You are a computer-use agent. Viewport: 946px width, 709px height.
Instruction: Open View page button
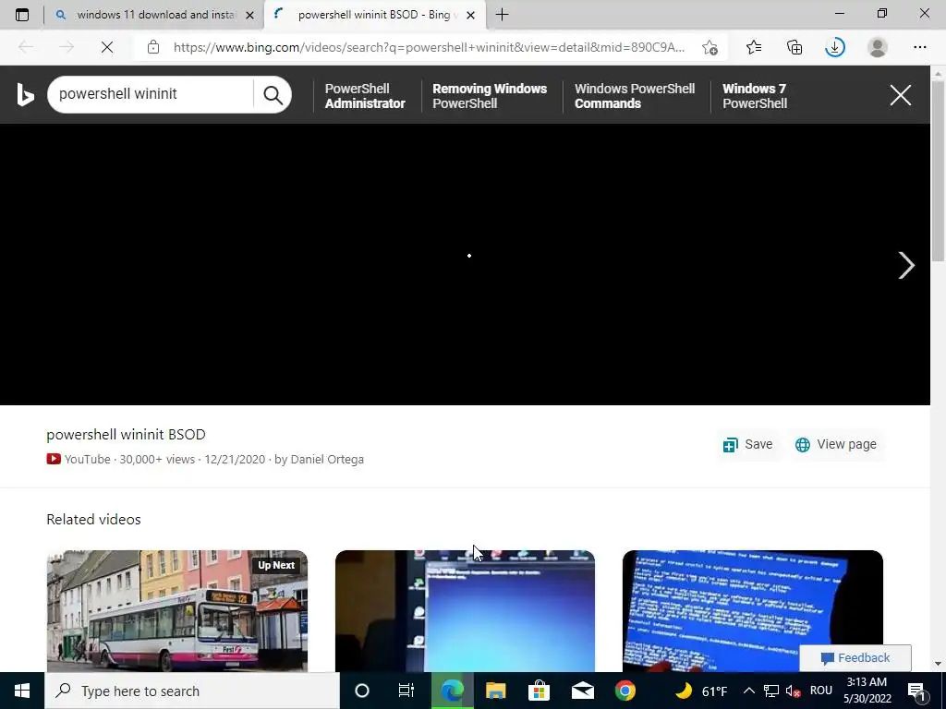pos(835,444)
